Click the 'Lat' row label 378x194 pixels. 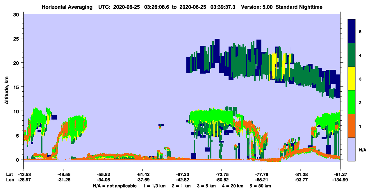pyautogui.click(x=9, y=175)
